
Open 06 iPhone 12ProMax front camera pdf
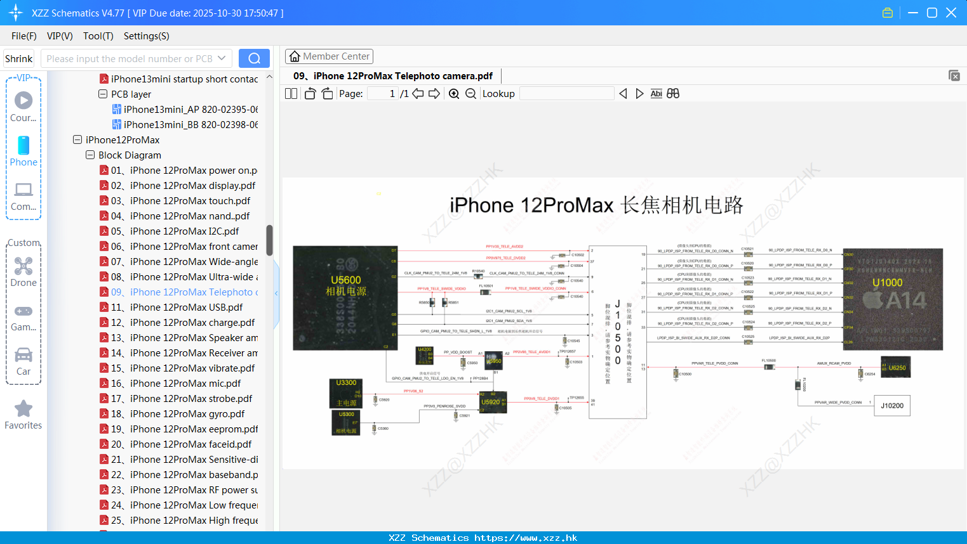coord(178,246)
